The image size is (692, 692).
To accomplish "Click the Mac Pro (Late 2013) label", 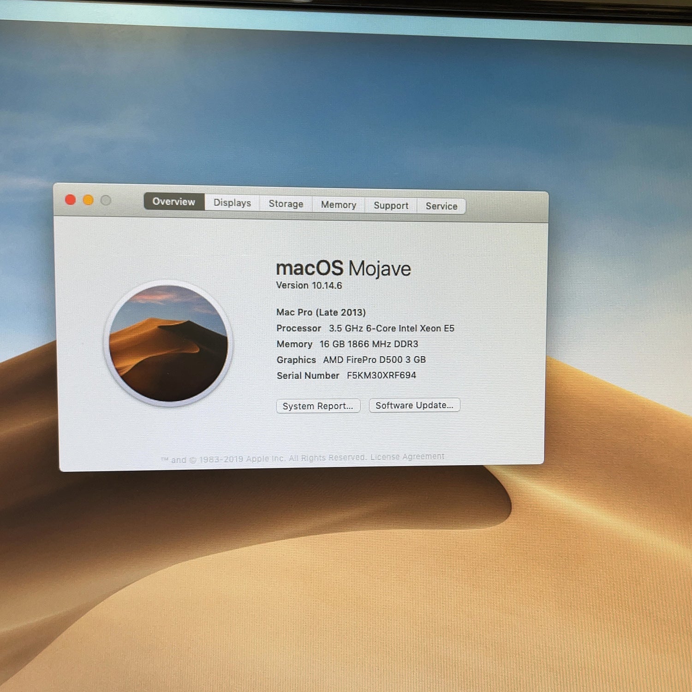I will (x=321, y=312).
